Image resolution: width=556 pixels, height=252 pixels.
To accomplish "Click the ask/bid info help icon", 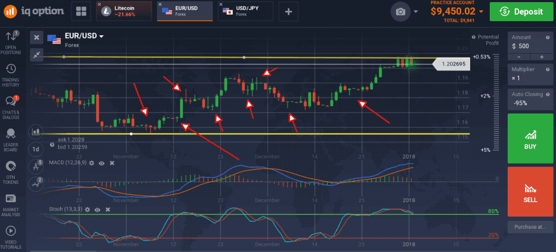I will pos(52,145).
